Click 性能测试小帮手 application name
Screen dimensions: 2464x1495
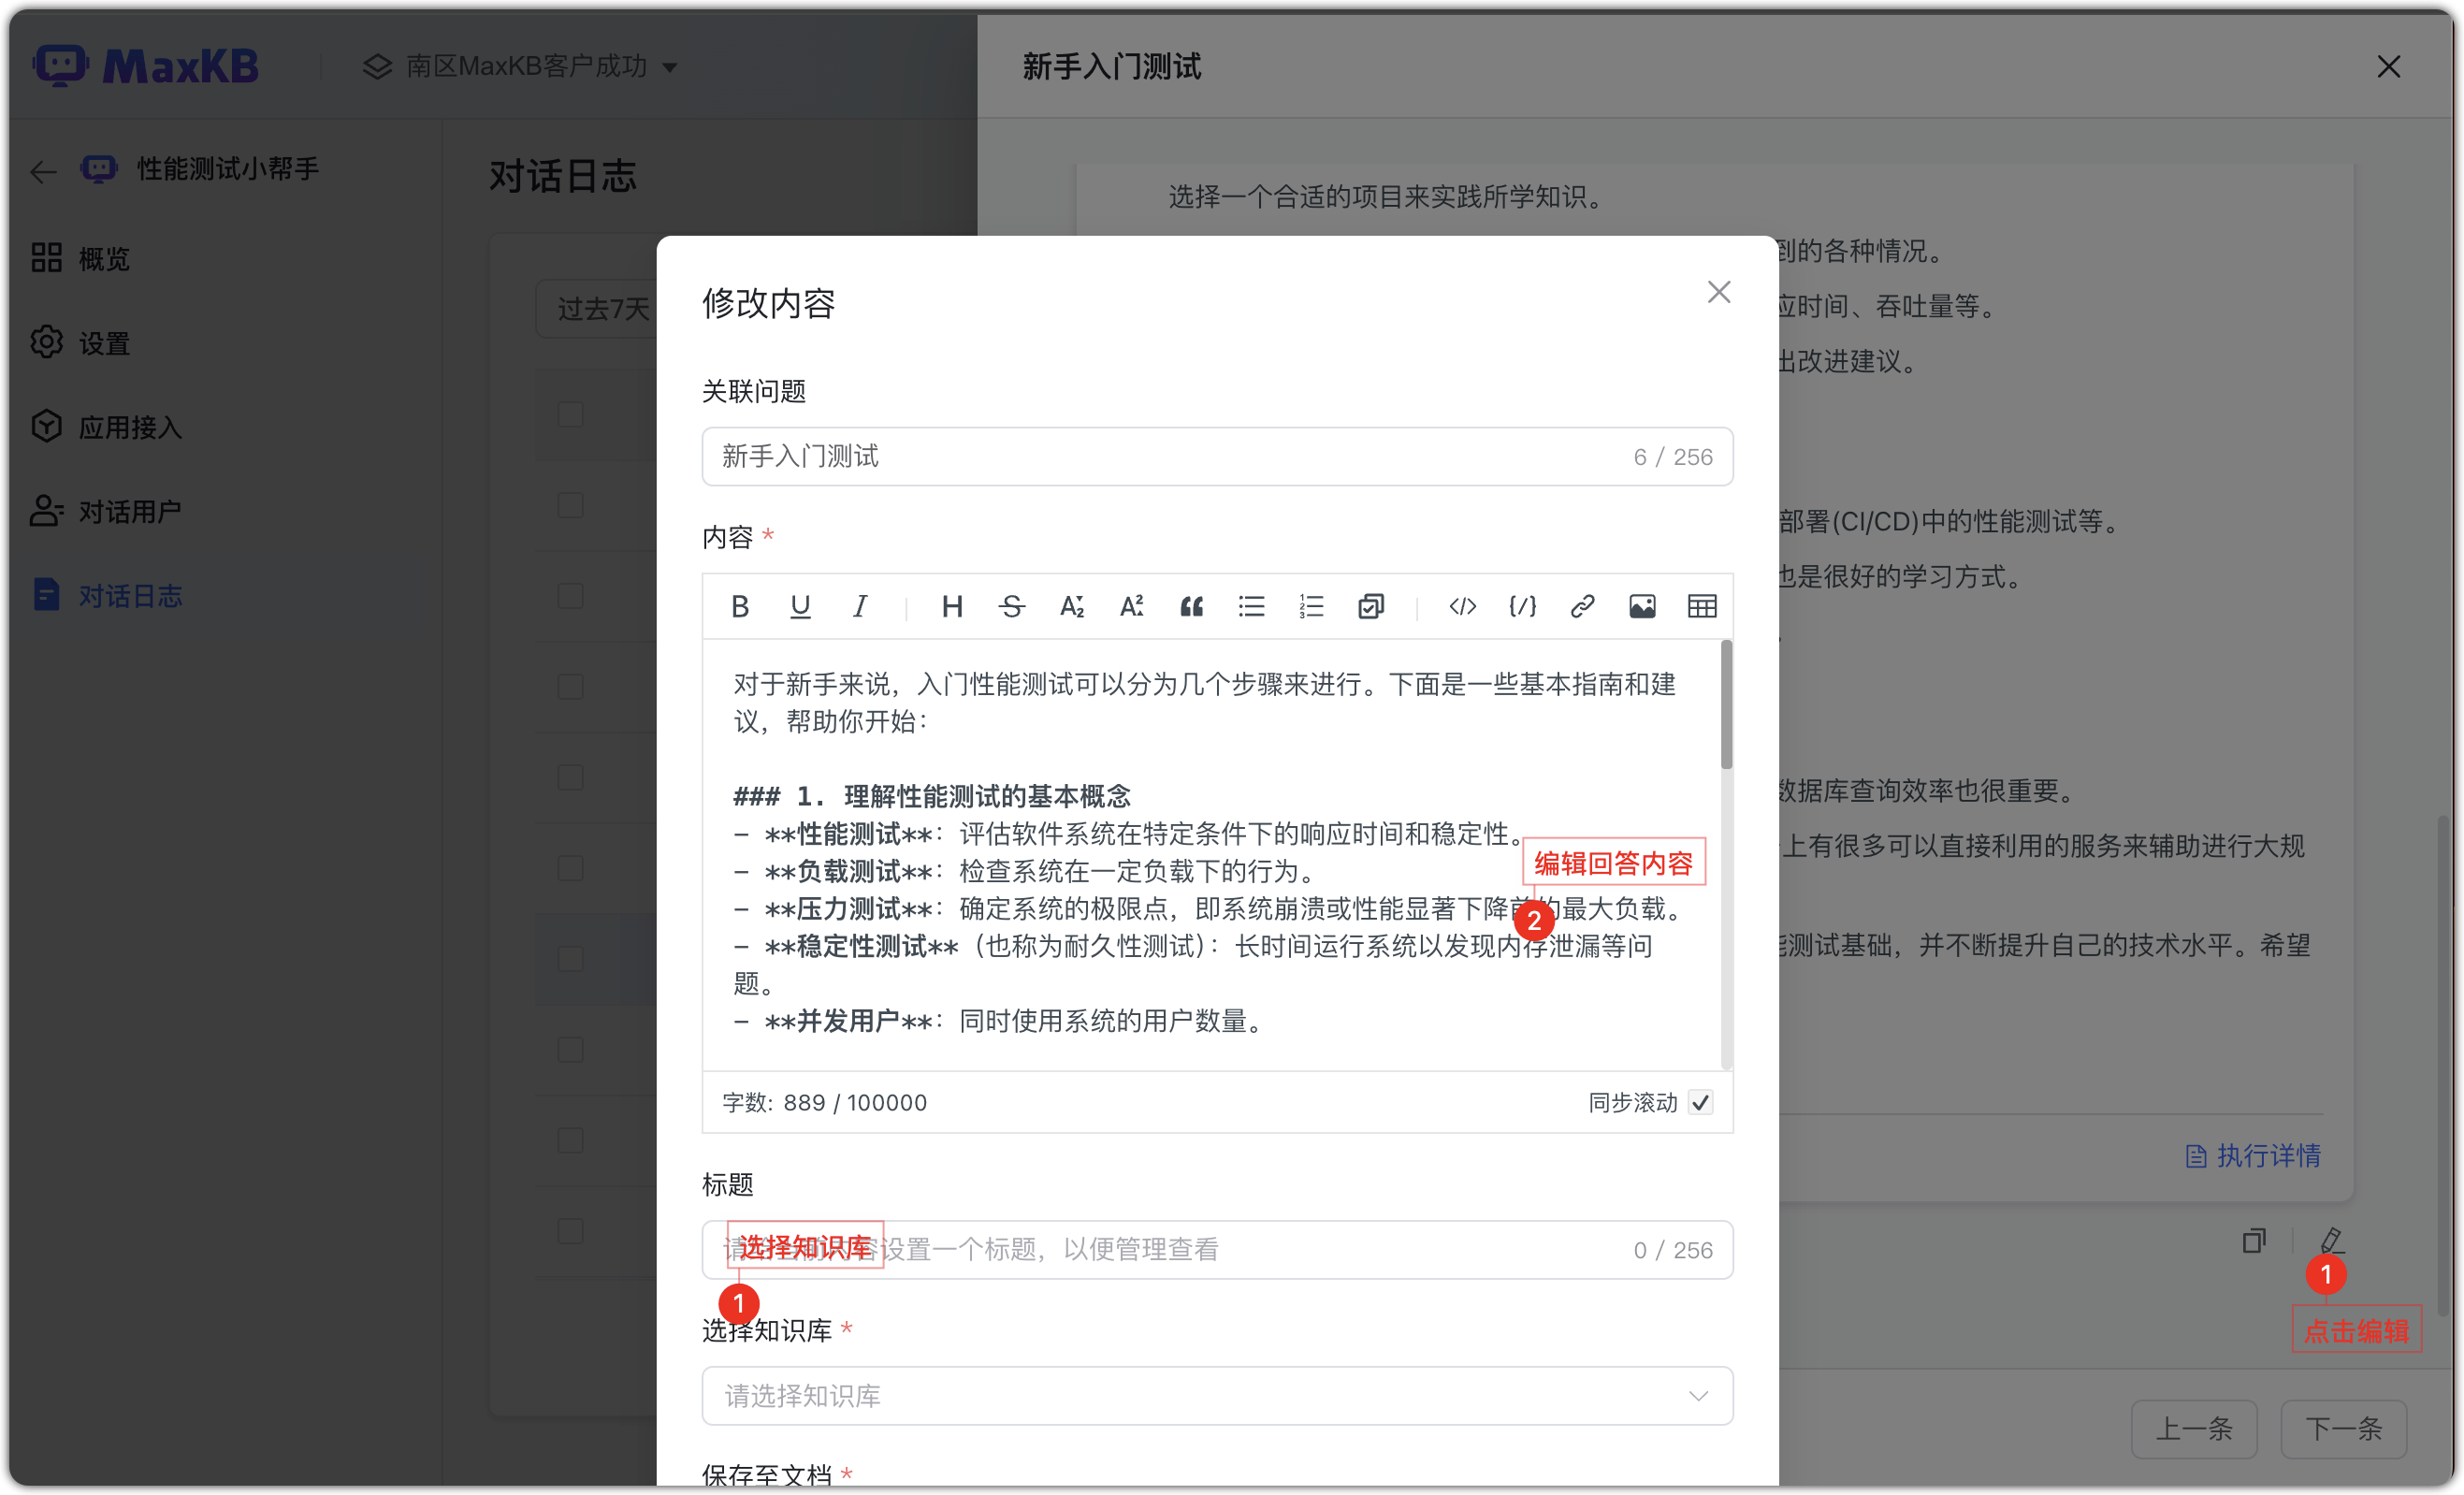click(x=228, y=169)
